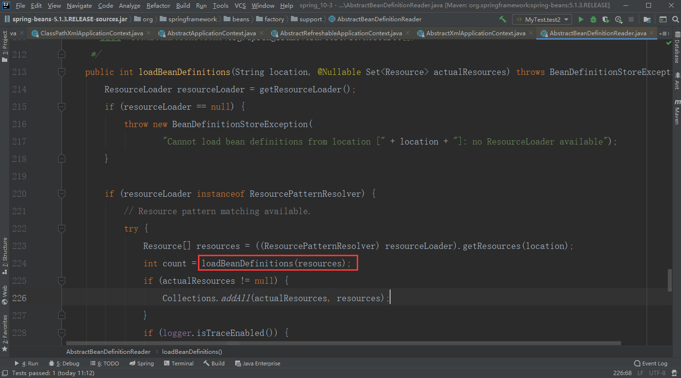
Task: Toggle the fold end marker at line 218
Action: click(x=61, y=159)
